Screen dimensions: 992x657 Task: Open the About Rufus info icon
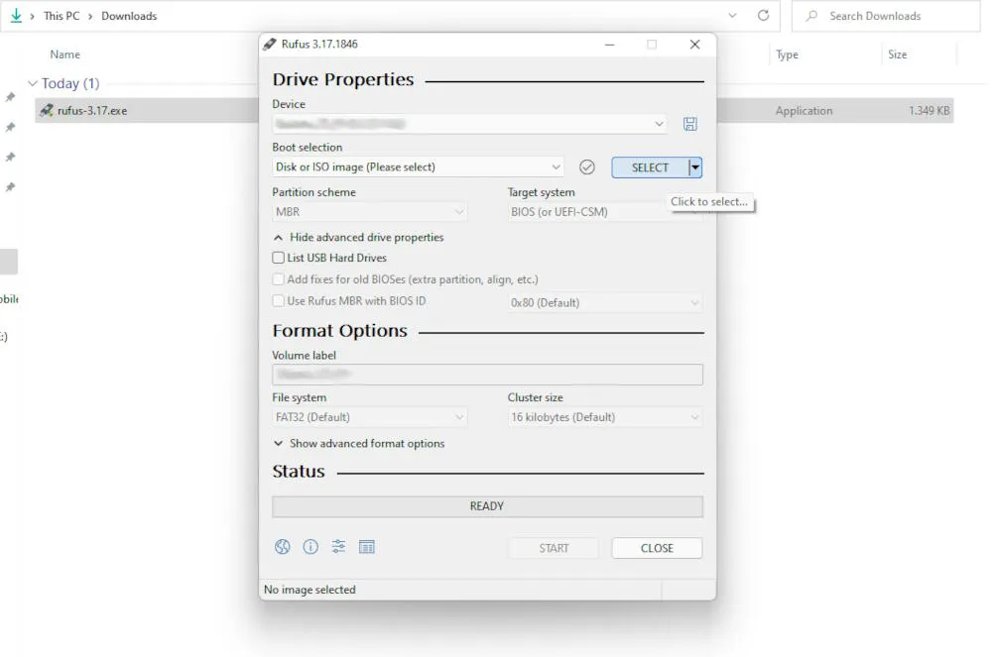pos(310,546)
